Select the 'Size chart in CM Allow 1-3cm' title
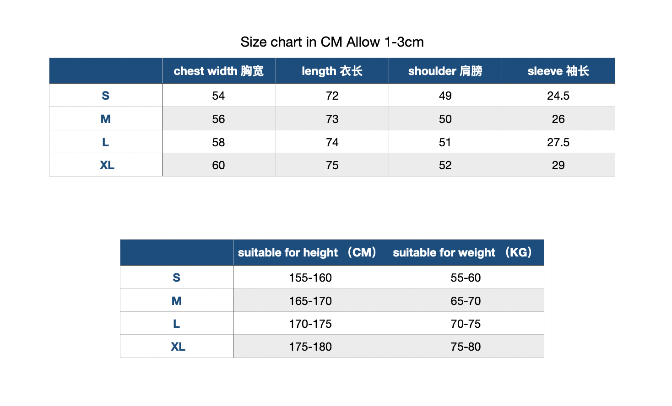This screenshot has width=672, height=406. [x=332, y=42]
